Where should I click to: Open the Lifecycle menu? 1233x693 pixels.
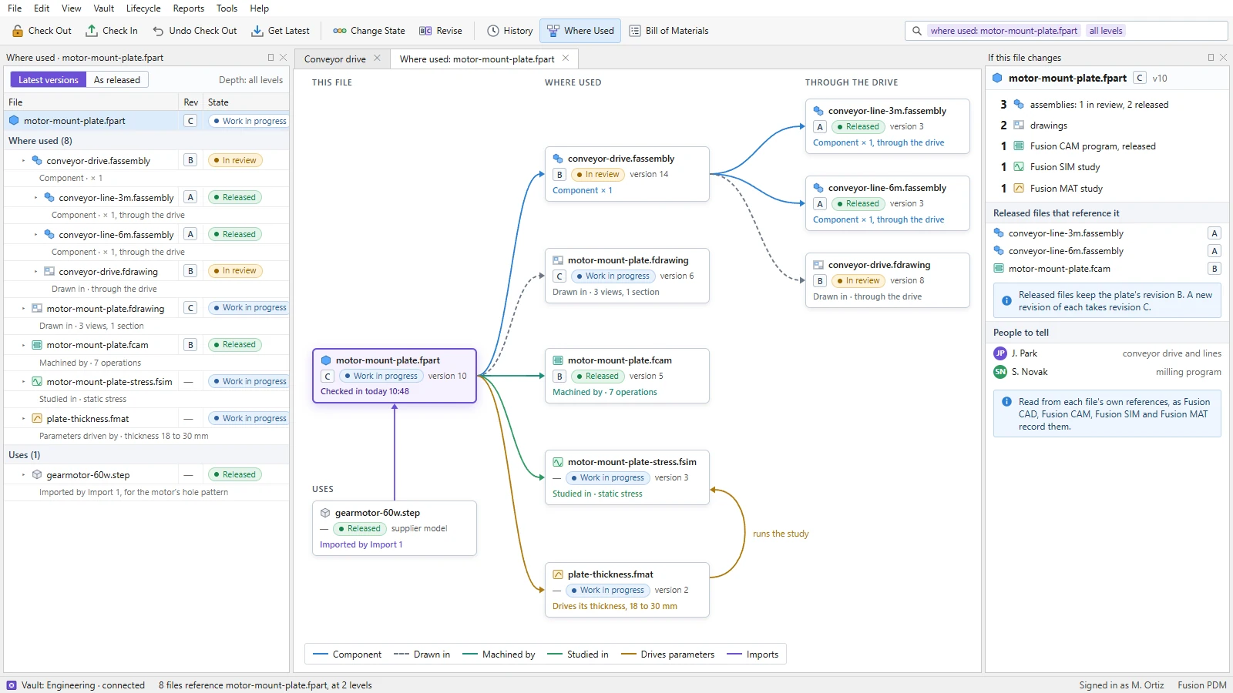point(143,8)
